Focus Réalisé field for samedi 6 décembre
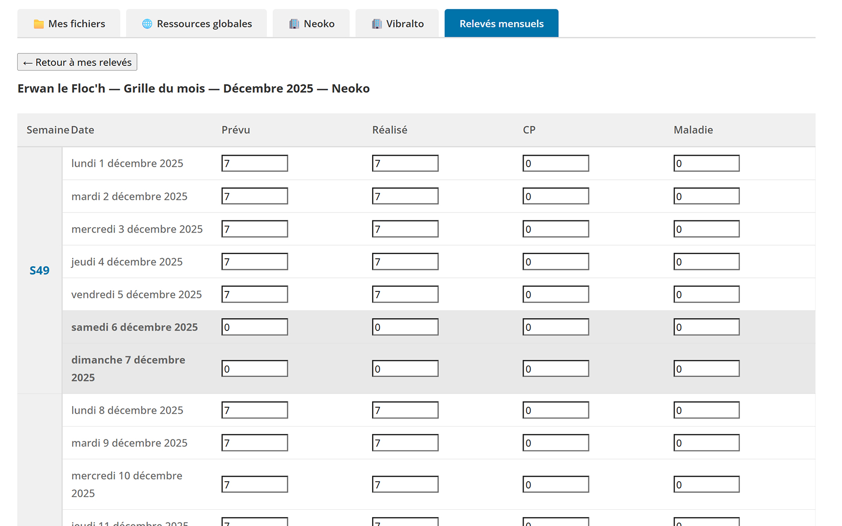Image resolution: width=842 pixels, height=526 pixels. [x=405, y=327]
